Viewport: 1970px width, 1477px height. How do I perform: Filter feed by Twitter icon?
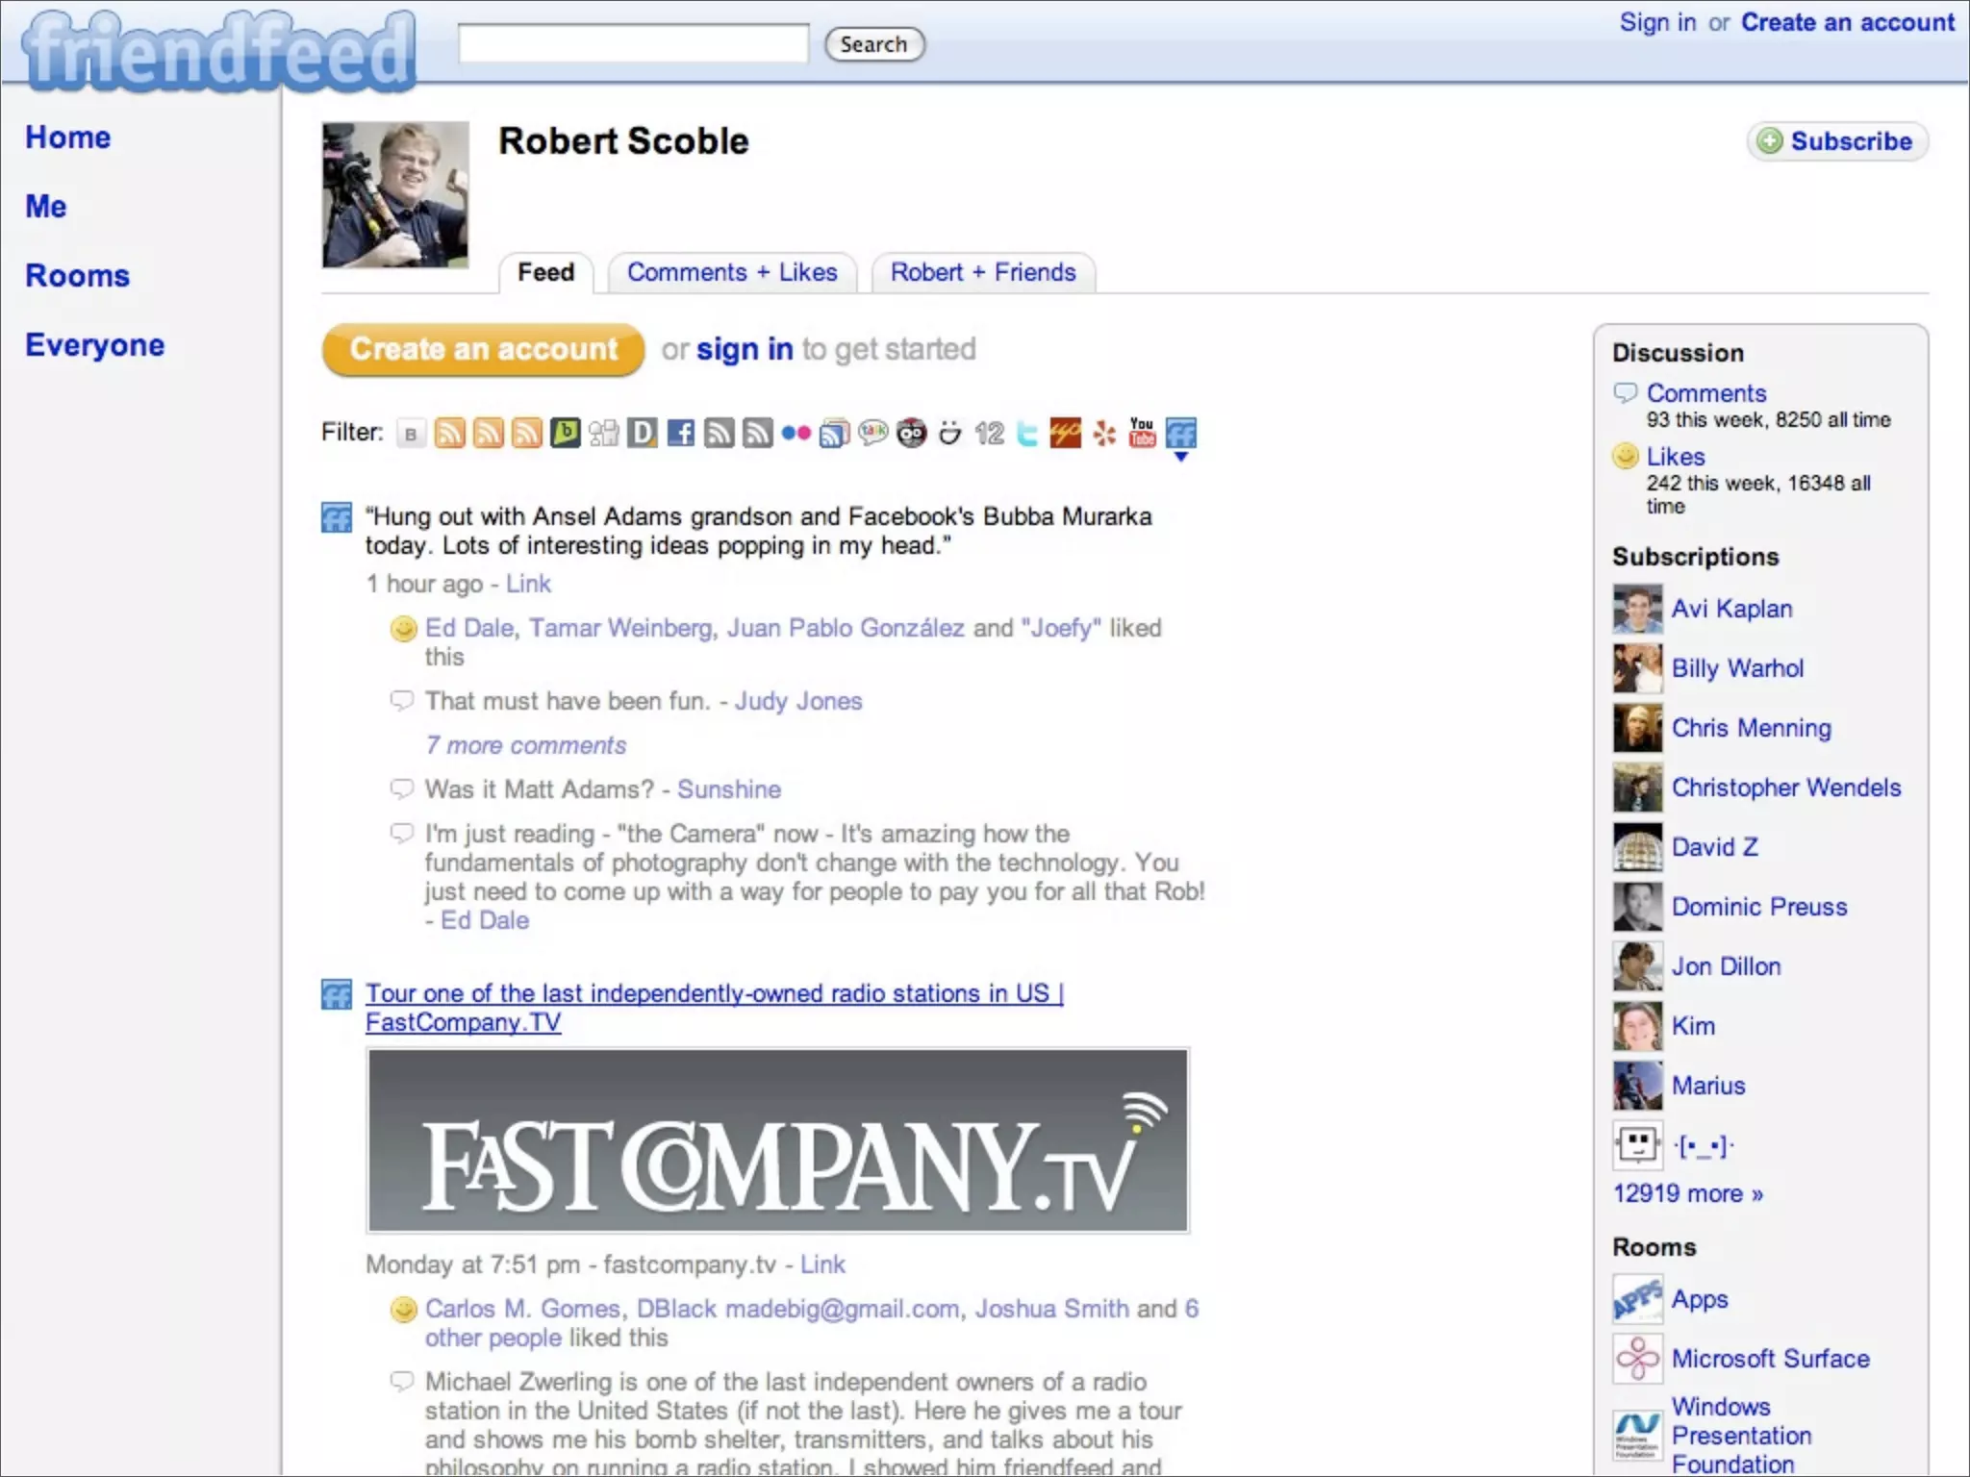[1027, 434]
